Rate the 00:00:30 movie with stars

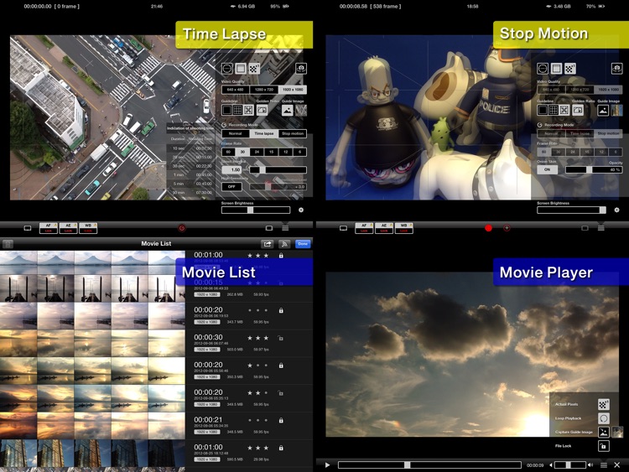258,338
